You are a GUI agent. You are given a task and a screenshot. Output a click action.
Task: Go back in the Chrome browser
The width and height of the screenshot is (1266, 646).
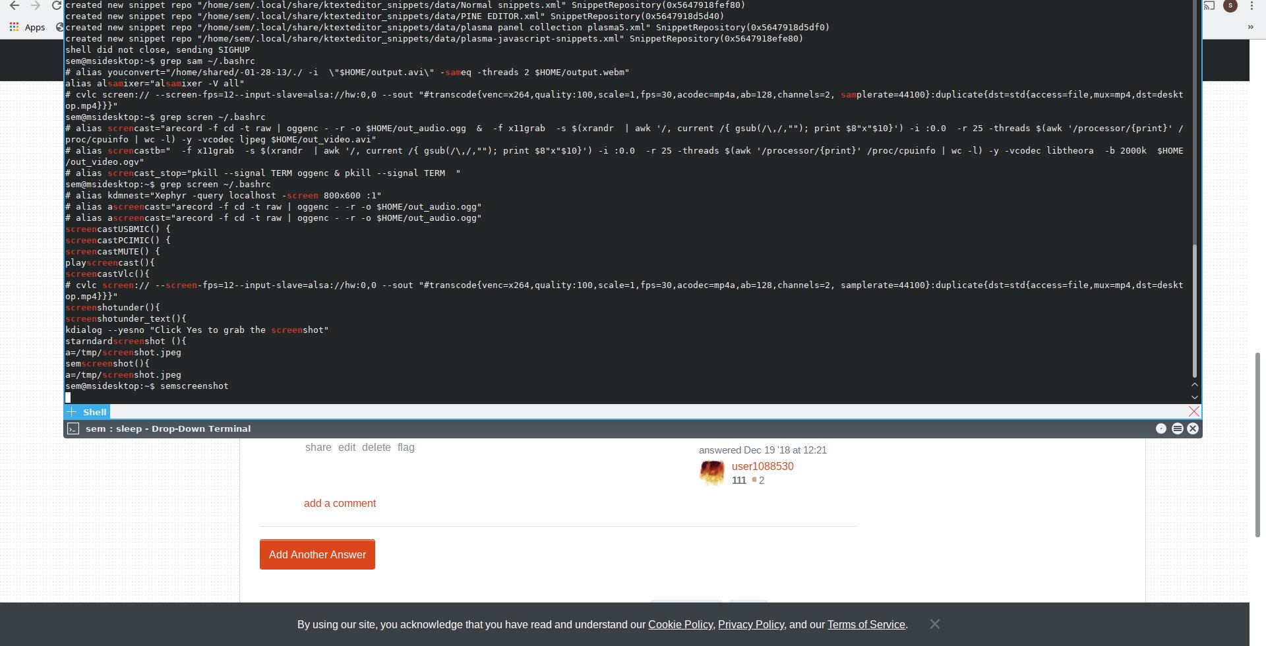click(14, 5)
